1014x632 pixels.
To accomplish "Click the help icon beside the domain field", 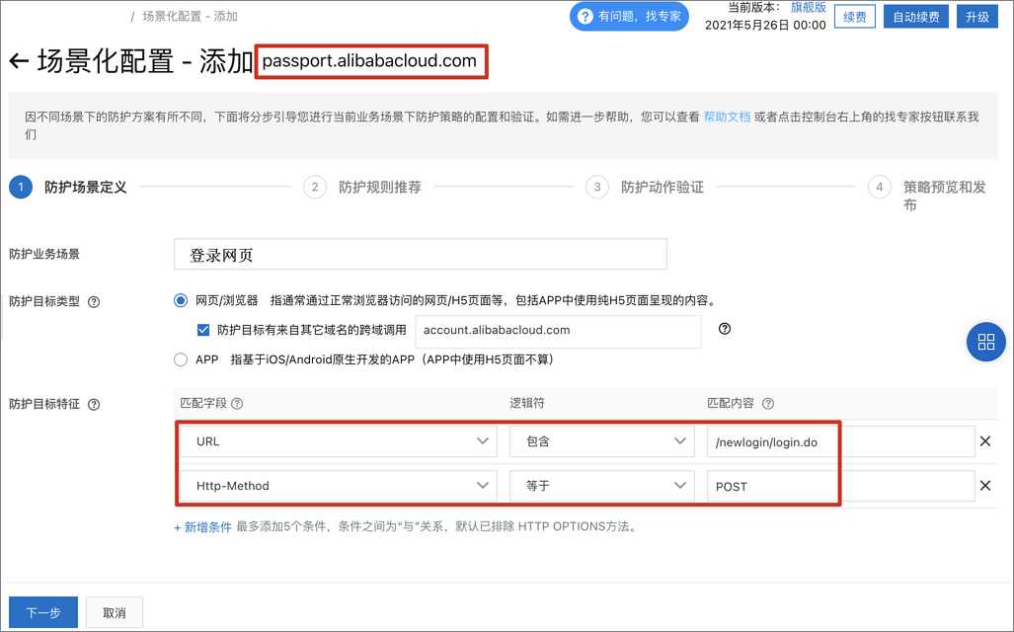I will tap(725, 329).
